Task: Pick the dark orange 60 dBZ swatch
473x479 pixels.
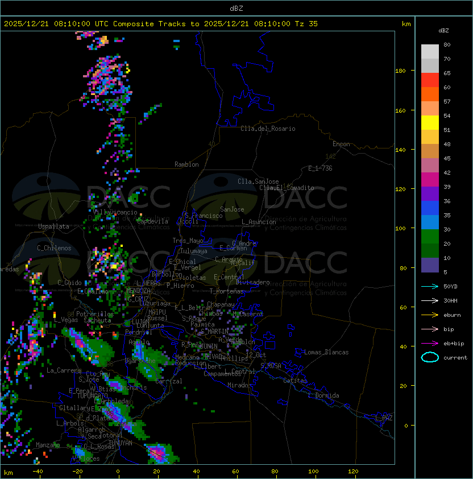Action: [x=430, y=94]
